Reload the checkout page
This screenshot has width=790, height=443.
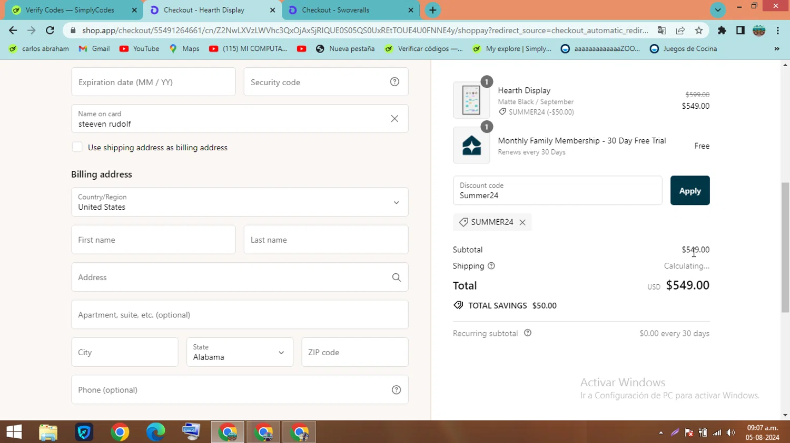tap(50, 30)
